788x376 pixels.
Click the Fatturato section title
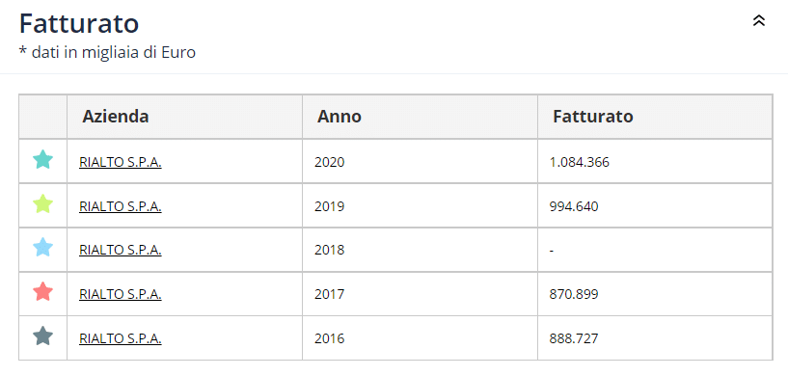[x=79, y=24]
